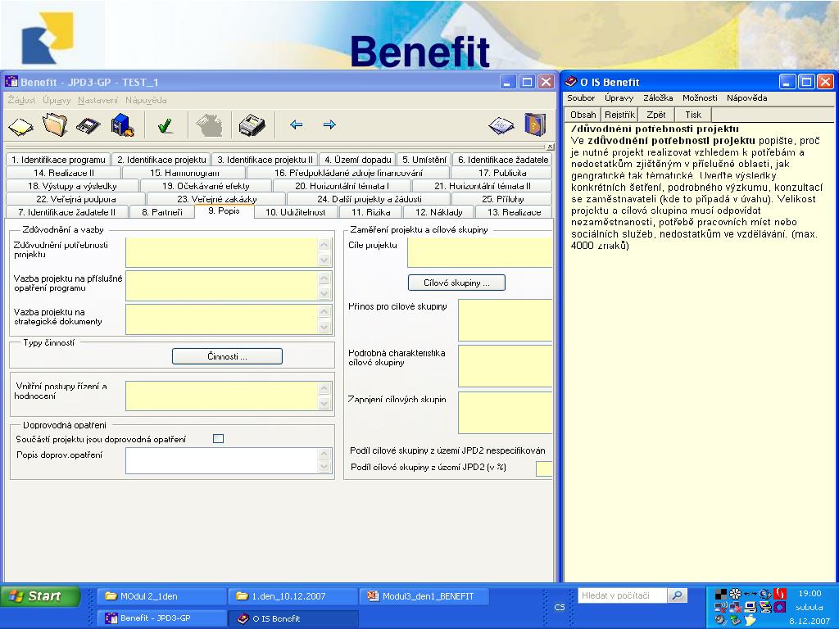Click the Hledat v počítači search box
This screenshot has width=839, height=629.
[x=623, y=595]
